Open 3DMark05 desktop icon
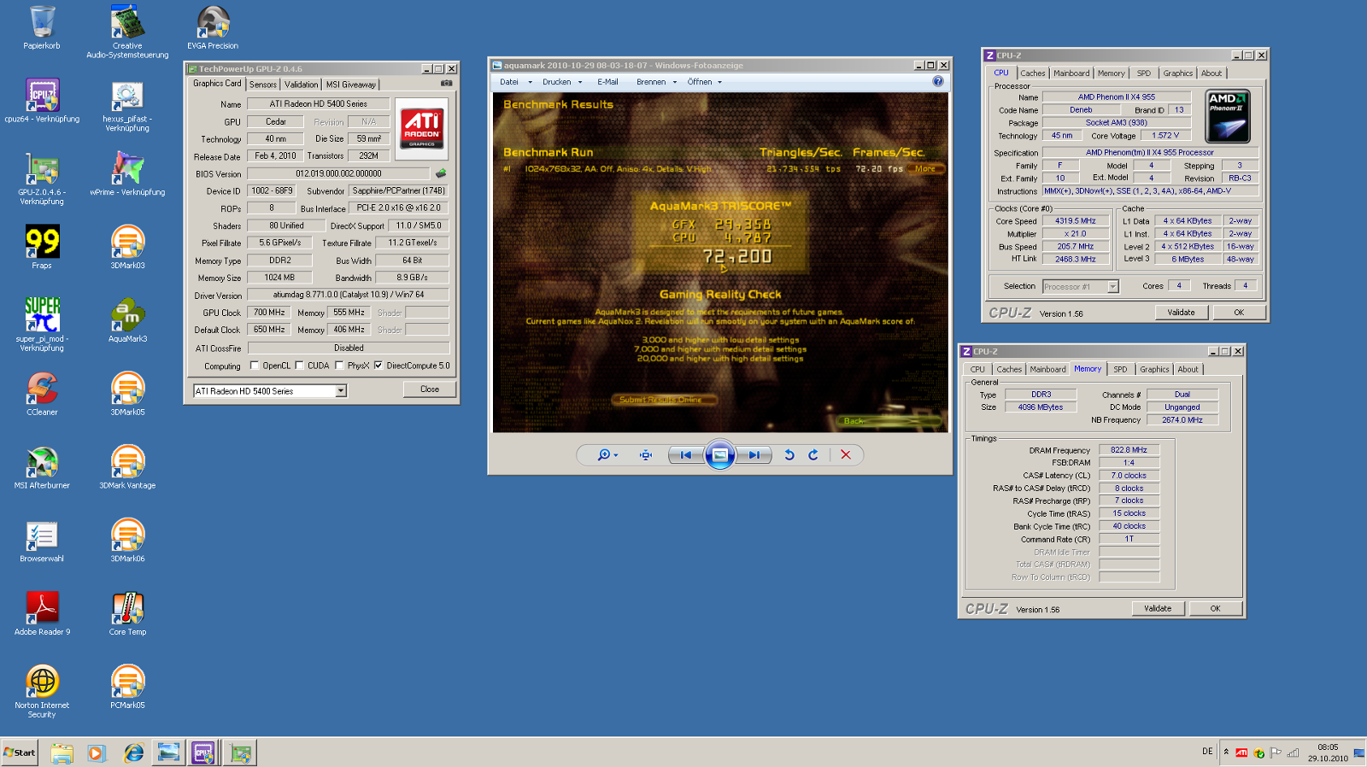This screenshot has width=1367, height=767. pos(127,394)
